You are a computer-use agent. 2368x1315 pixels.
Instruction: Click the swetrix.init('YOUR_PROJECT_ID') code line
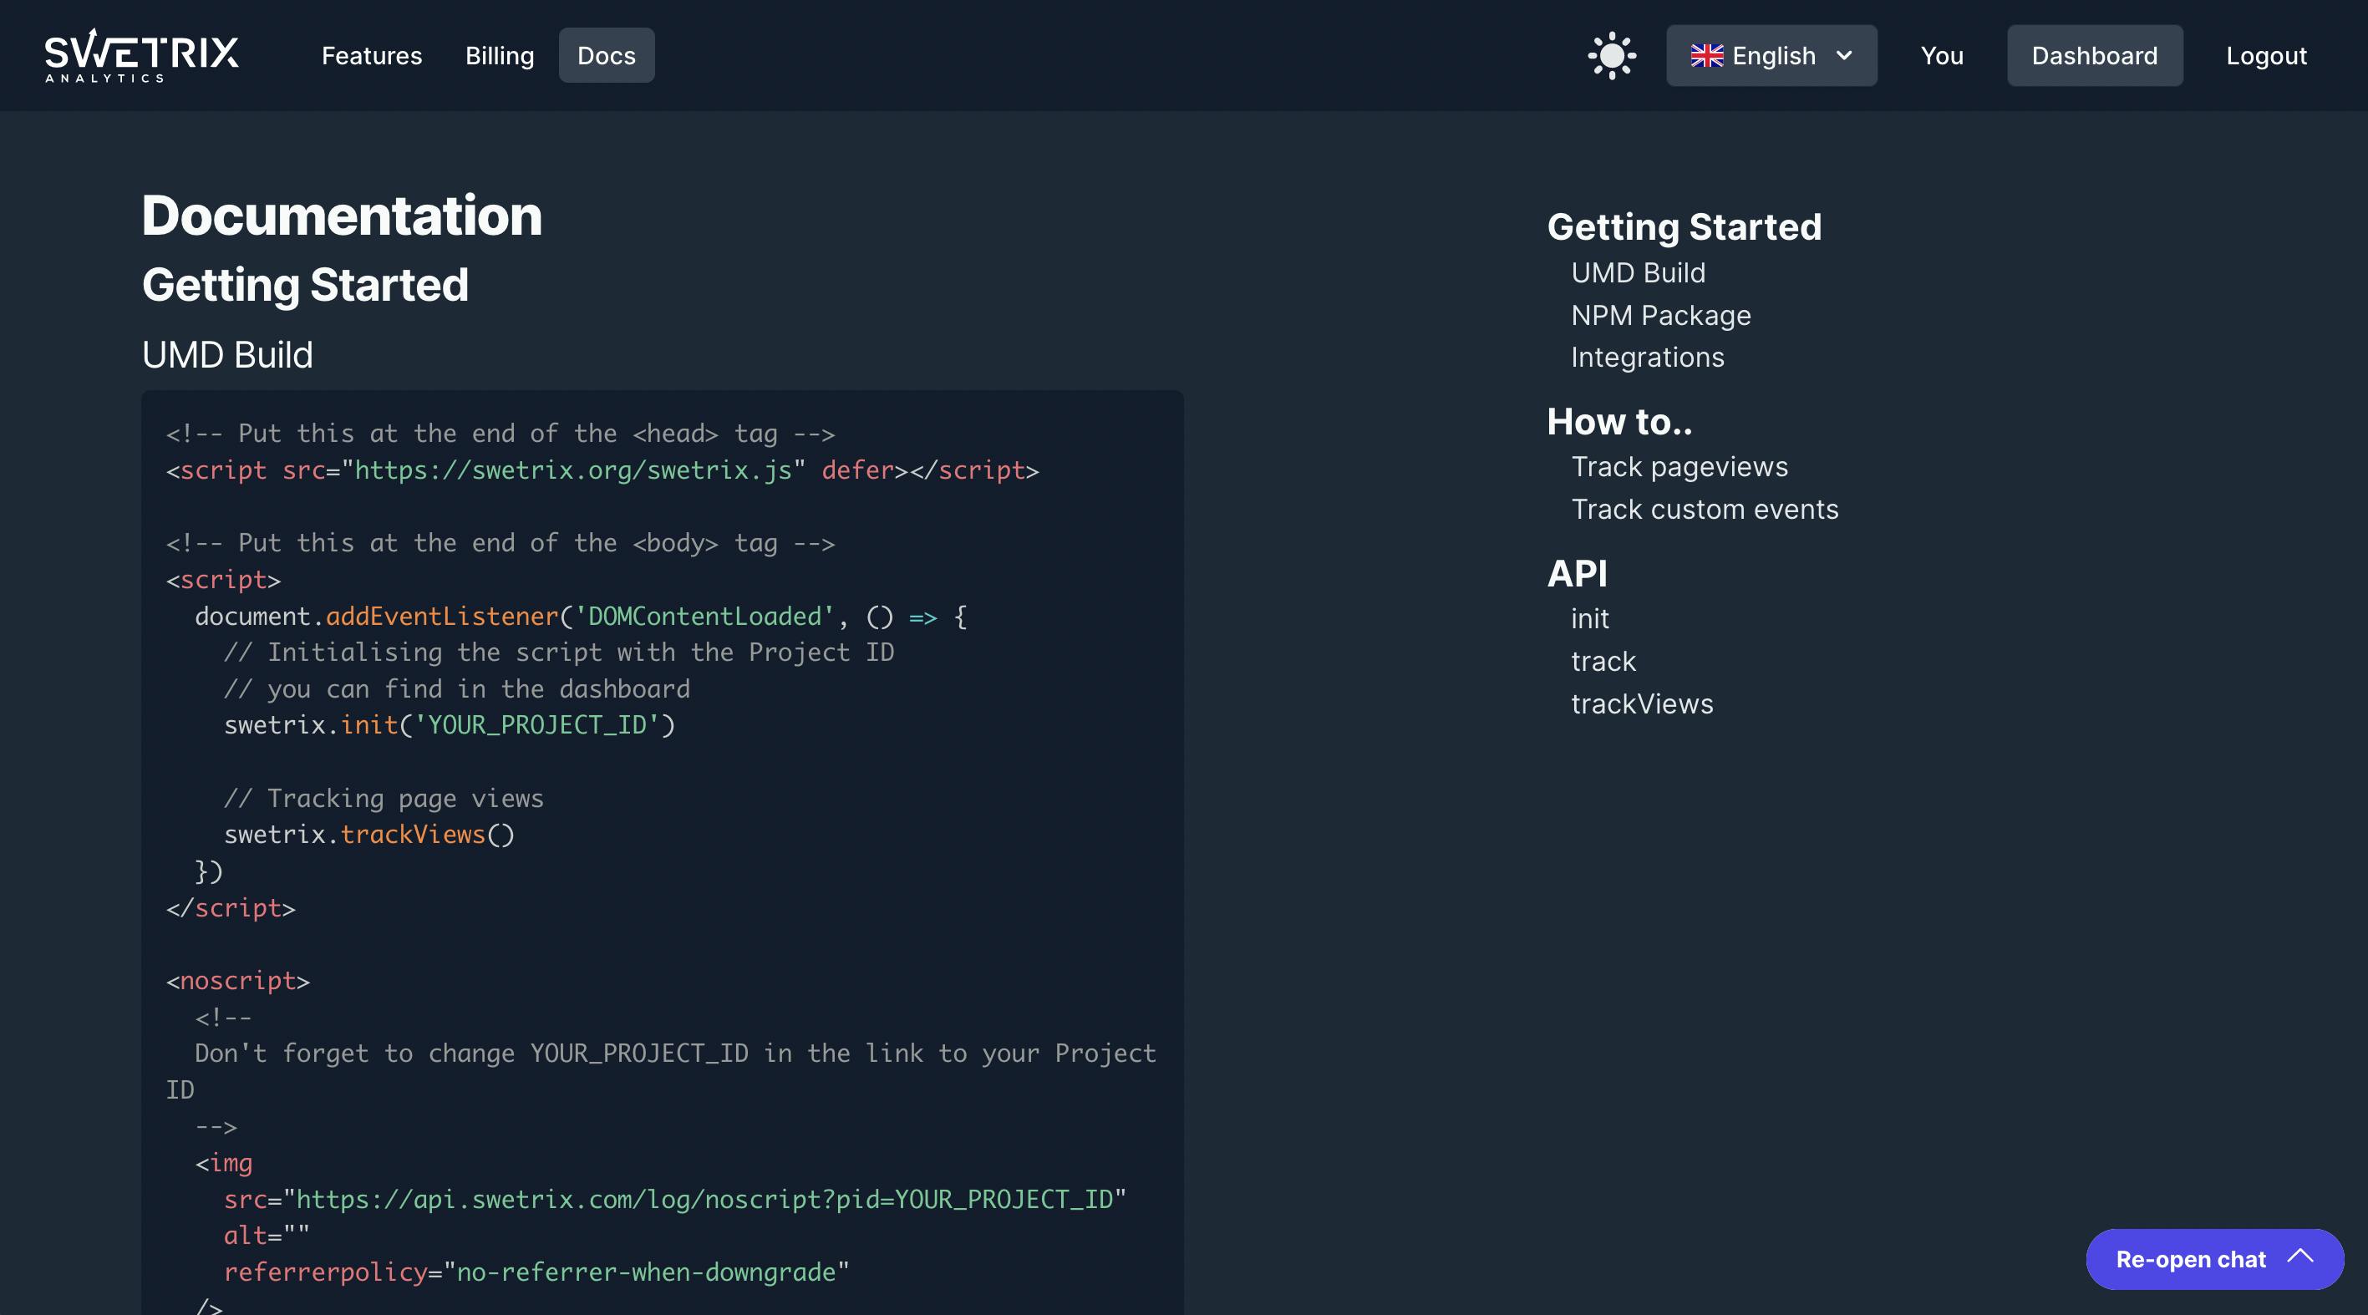(x=450, y=725)
